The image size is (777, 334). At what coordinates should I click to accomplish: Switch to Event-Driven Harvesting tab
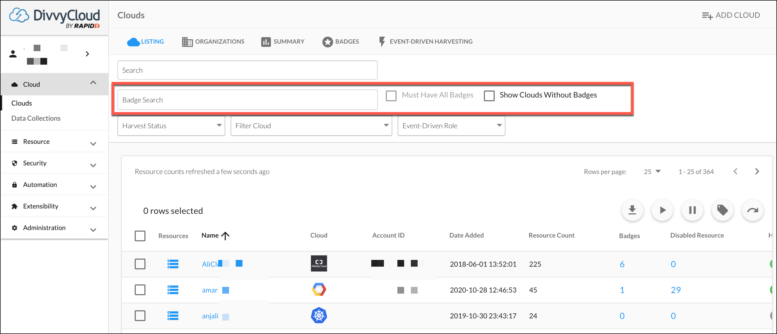point(426,41)
